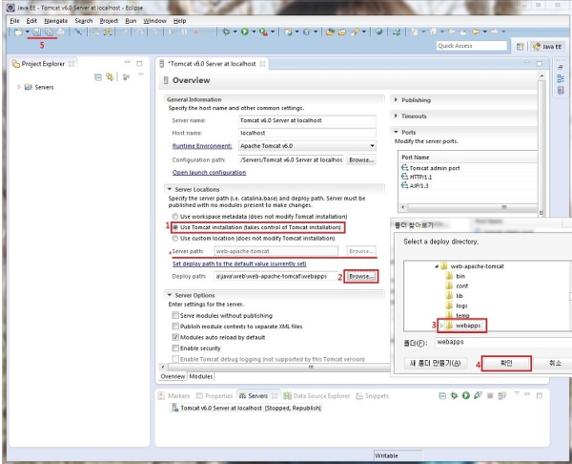
Task: Open the File menu
Action: click(x=14, y=21)
